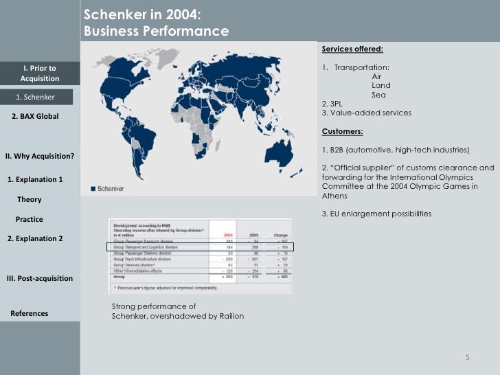Open '2. Explanation 2' in the outline
Image resolution: width=500 pixels, height=375 pixels.
click(35, 238)
